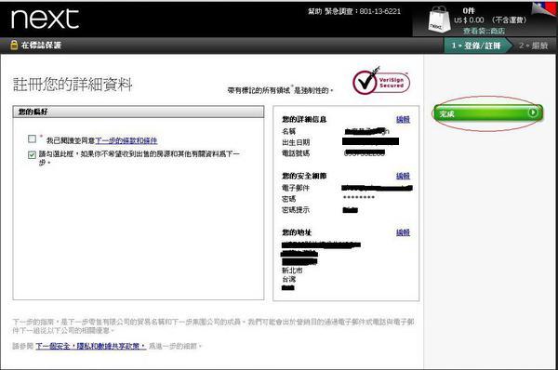The image size is (558, 370).
Task: Click 編輯 next to 您的安全細節
Action: pyautogui.click(x=404, y=176)
